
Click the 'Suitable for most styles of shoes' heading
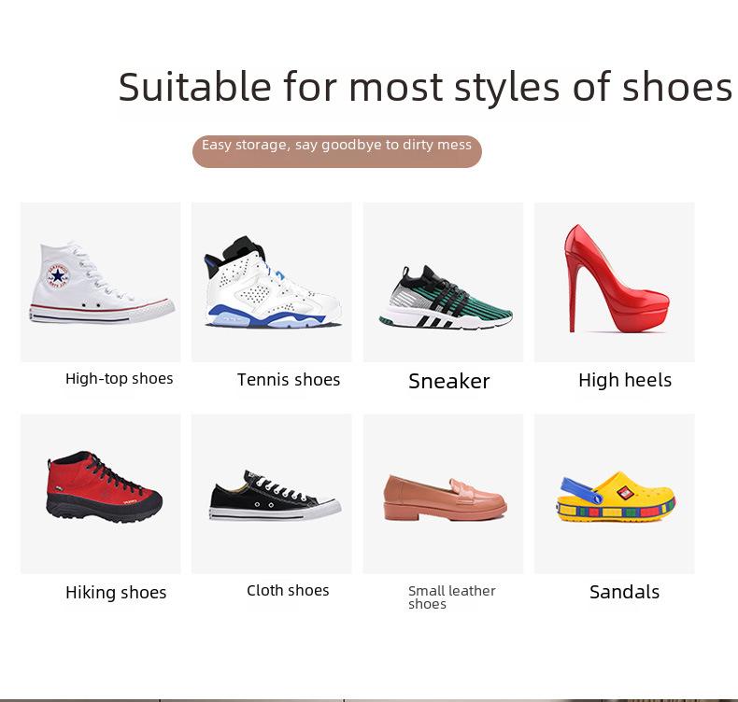425,87
